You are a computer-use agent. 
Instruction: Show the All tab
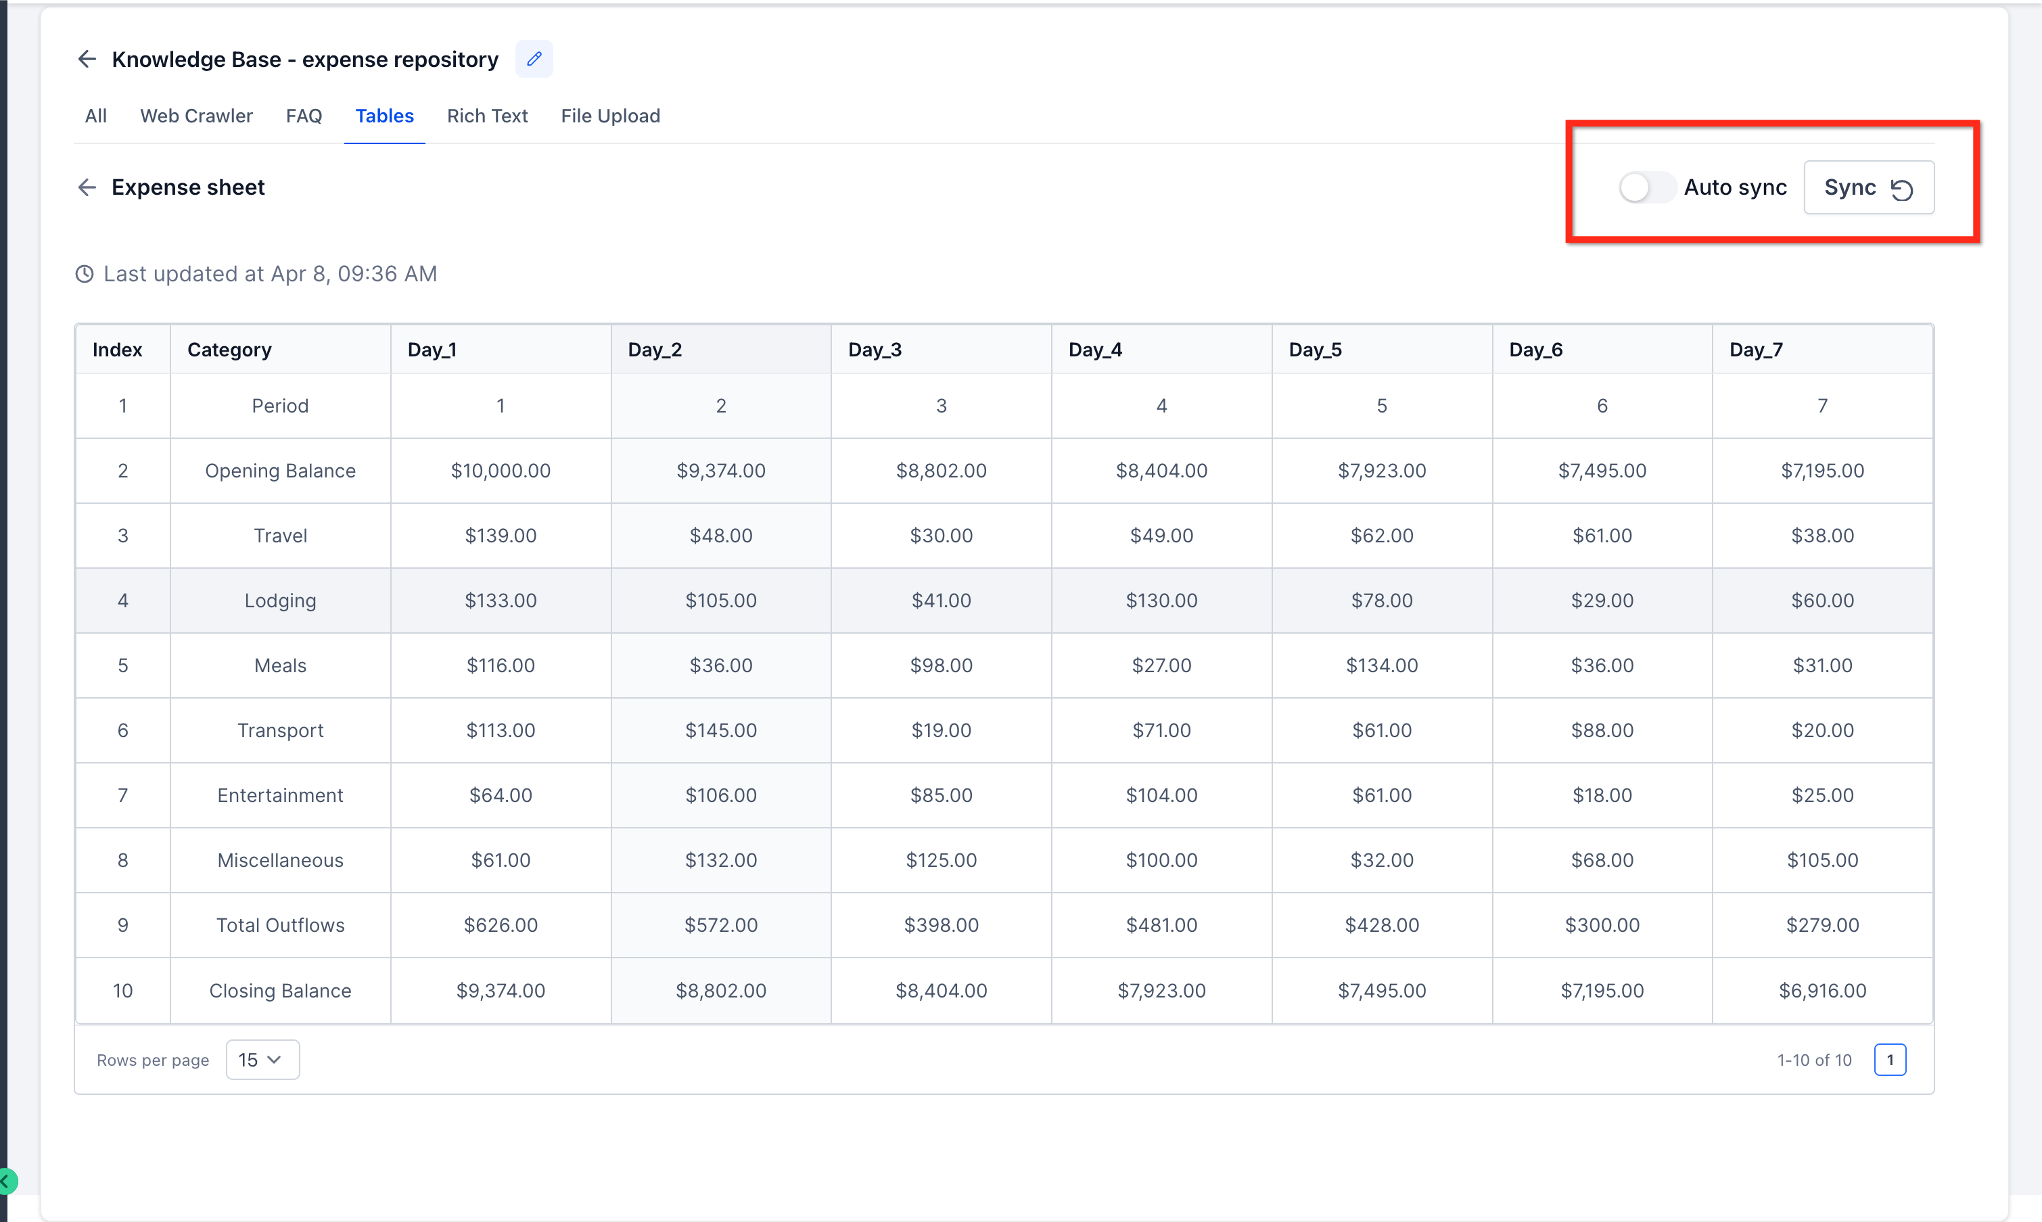pos(95,116)
